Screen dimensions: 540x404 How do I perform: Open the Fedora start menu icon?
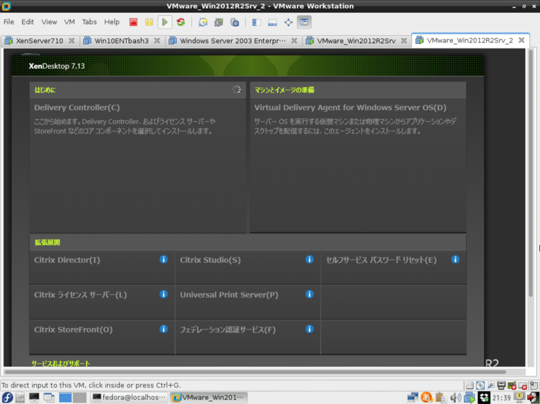[x=7, y=398]
